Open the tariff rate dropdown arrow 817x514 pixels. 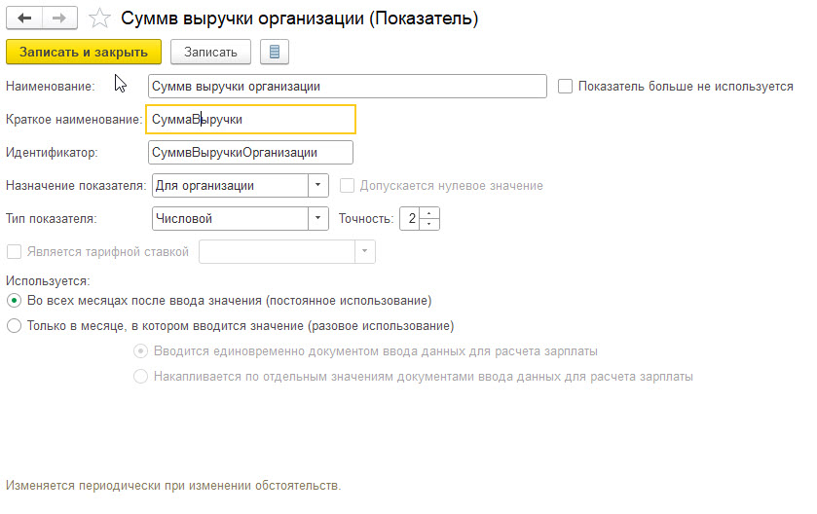pyautogui.click(x=364, y=251)
